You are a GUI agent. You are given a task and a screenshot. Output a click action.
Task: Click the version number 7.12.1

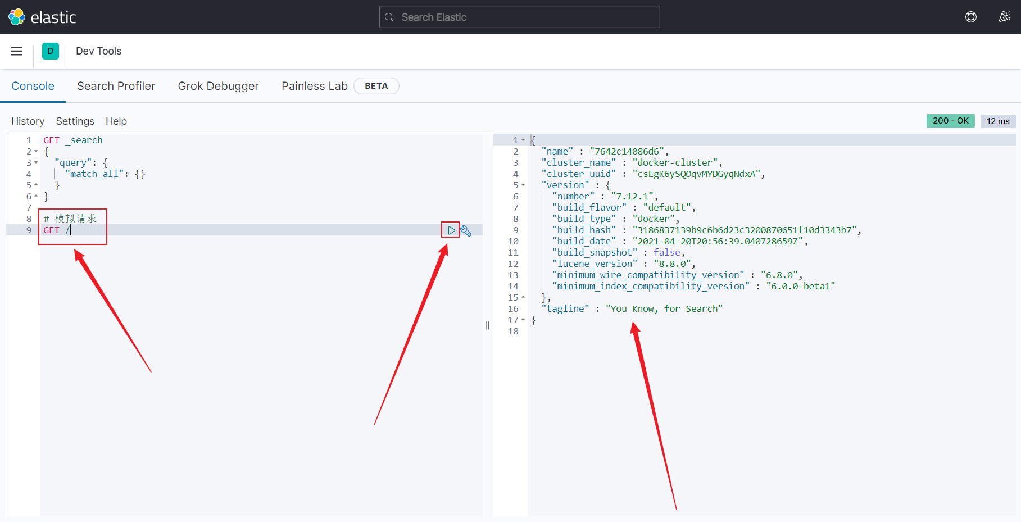(x=632, y=196)
